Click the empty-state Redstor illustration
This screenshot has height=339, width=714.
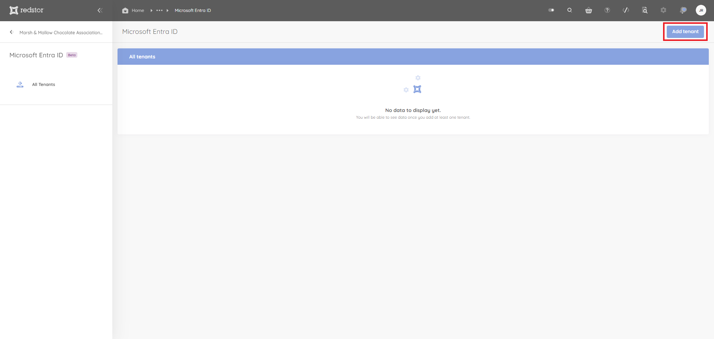(413, 84)
